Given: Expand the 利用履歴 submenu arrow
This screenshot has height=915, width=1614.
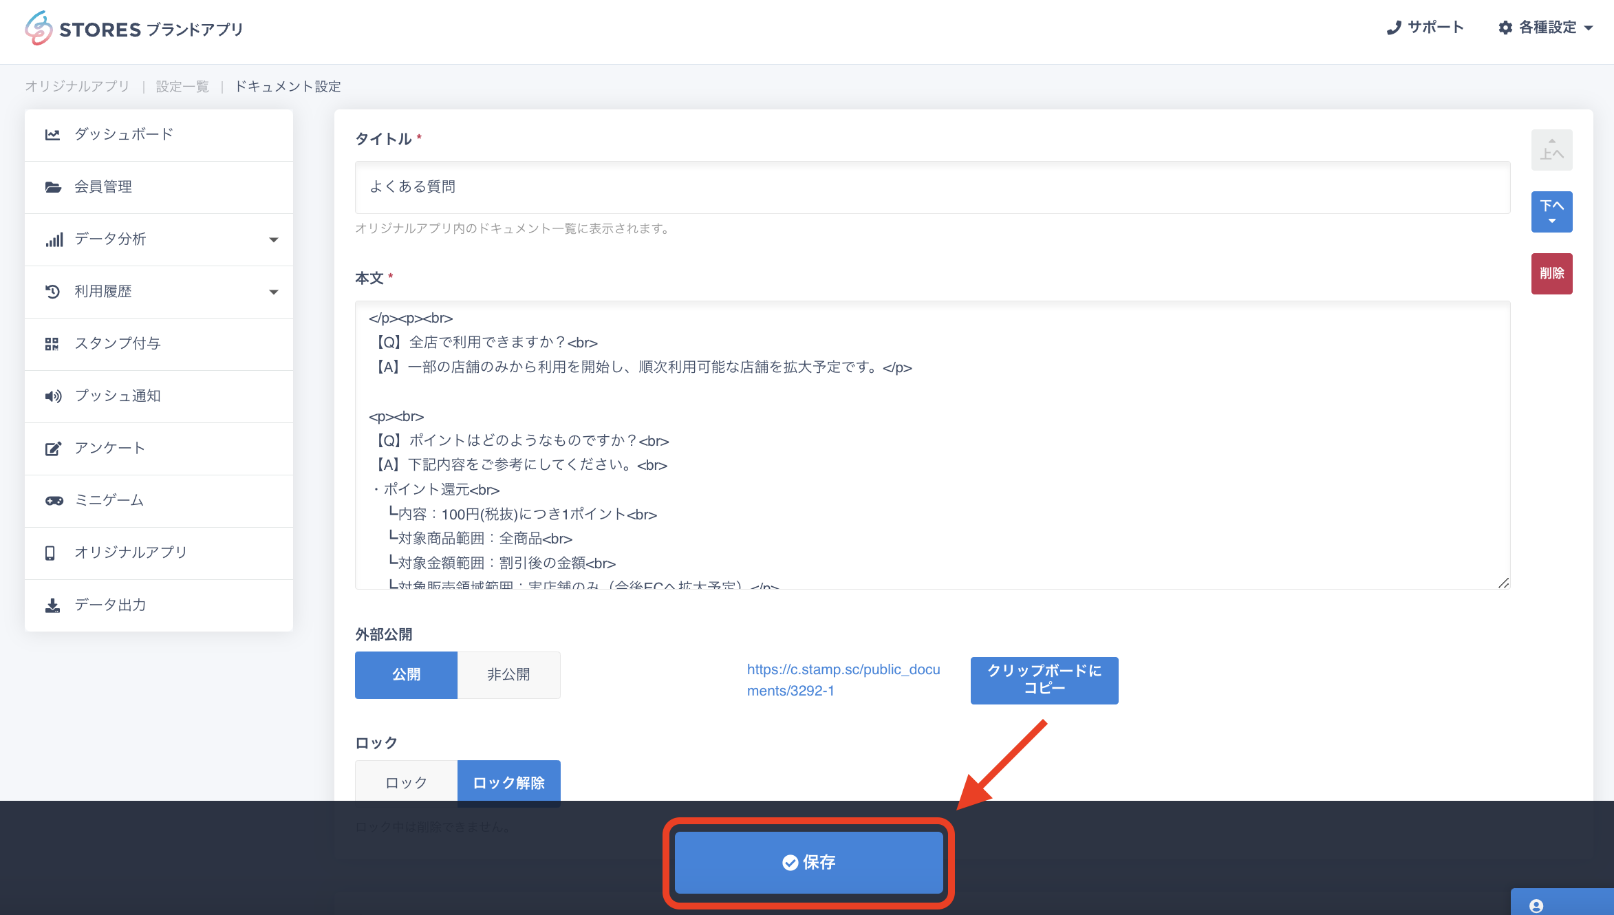Looking at the screenshot, I should click(x=274, y=292).
